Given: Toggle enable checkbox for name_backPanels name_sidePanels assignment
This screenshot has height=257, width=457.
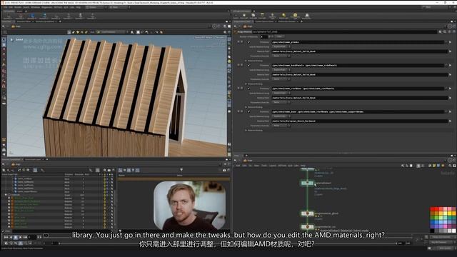Looking at the screenshot, I should tap(248, 65).
